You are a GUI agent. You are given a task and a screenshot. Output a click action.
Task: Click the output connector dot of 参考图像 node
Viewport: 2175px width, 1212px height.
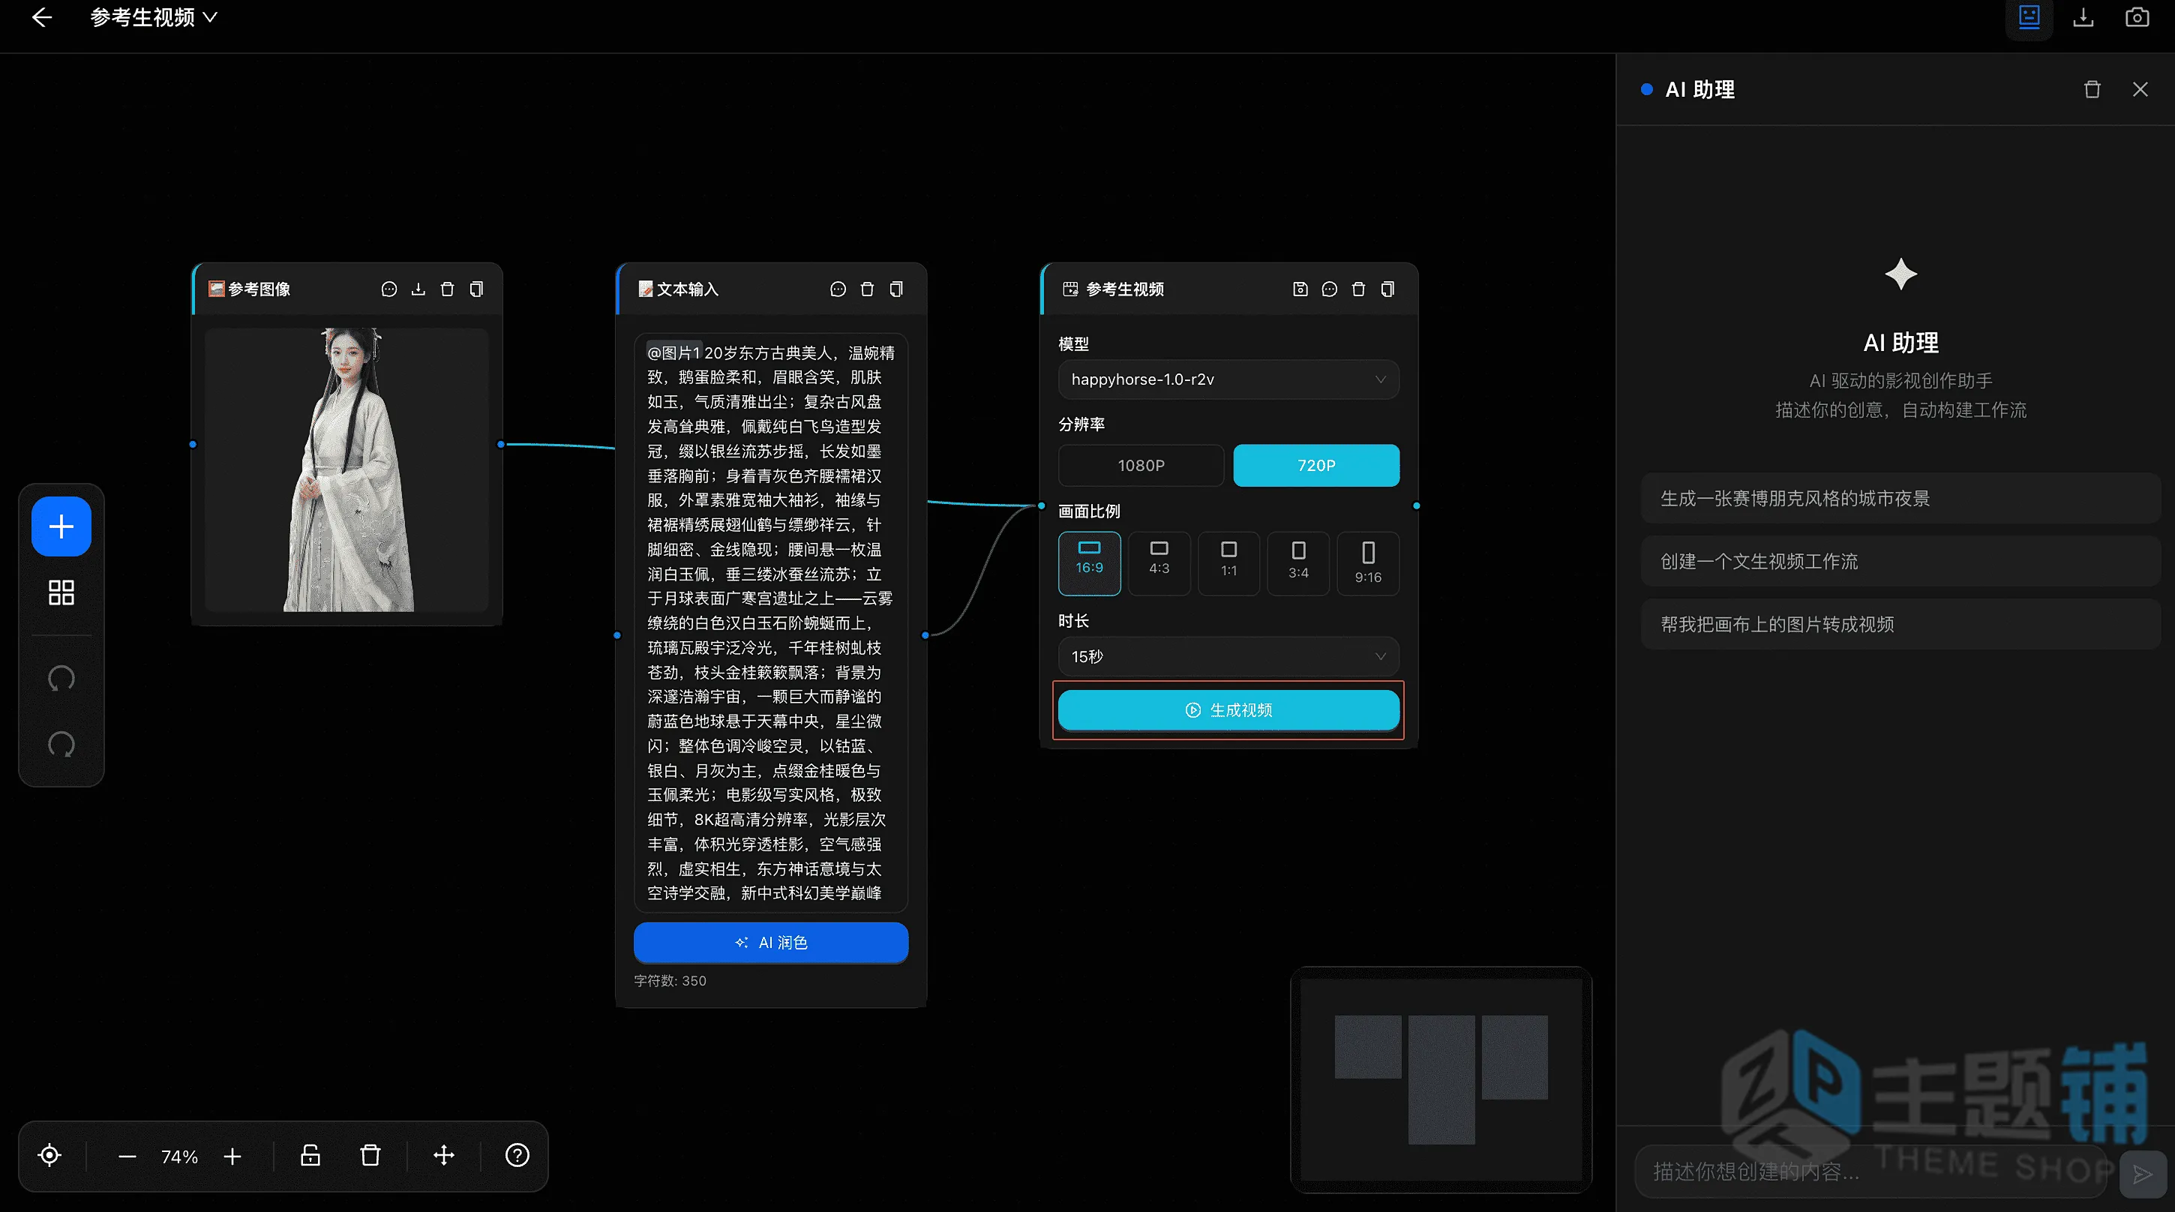click(x=501, y=444)
